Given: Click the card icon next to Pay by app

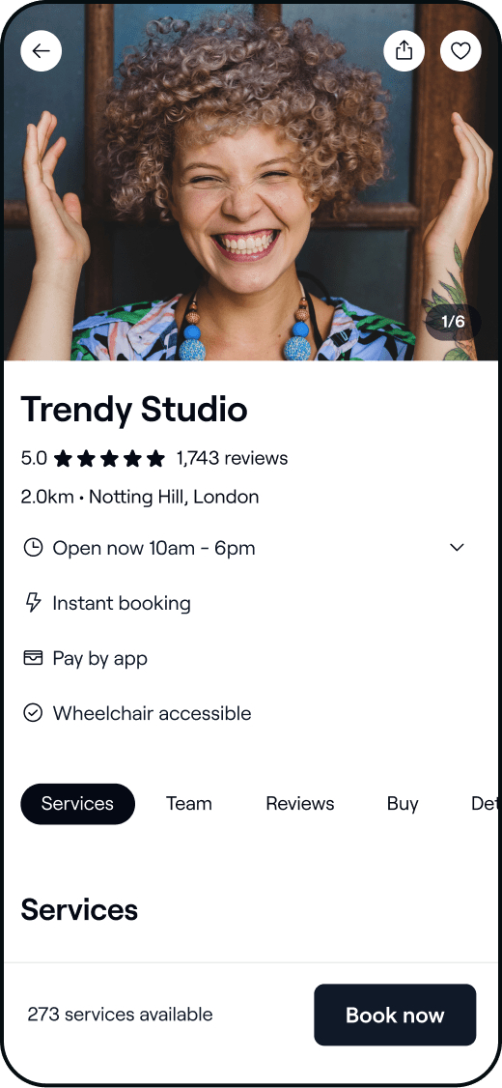Looking at the screenshot, I should [x=33, y=658].
